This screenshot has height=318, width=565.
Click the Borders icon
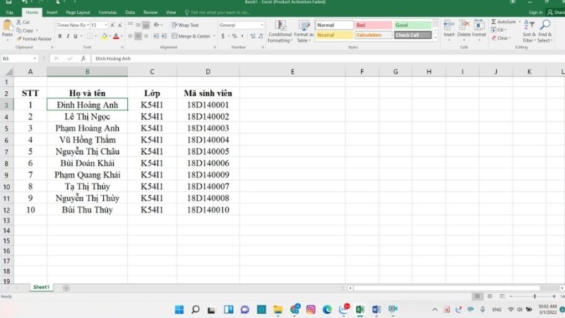pyautogui.click(x=90, y=36)
